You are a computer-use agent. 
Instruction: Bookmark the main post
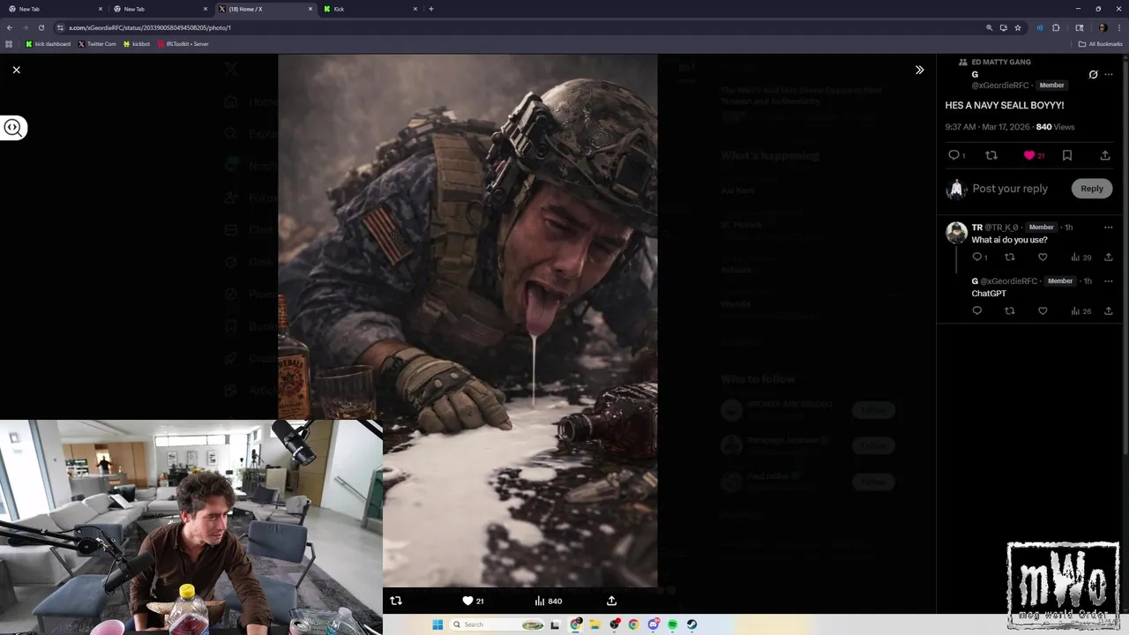click(x=1066, y=155)
